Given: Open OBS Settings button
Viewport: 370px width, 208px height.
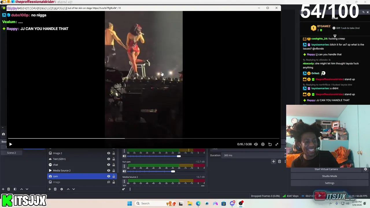Looking at the screenshot, I should pyautogui.click(x=330, y=183).
